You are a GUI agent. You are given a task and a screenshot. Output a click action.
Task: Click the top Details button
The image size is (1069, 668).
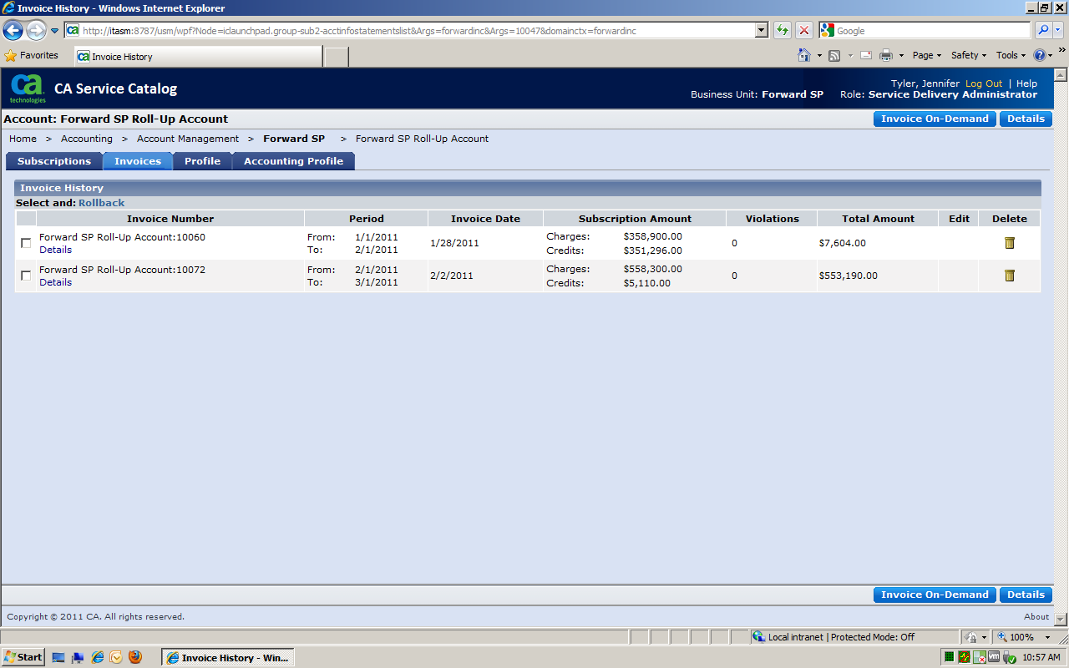(x=1026, y=119)
